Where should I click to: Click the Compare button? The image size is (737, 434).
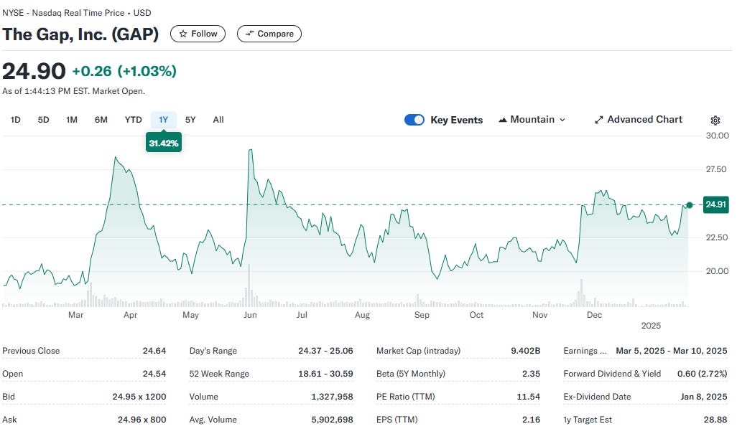[269, 34]
